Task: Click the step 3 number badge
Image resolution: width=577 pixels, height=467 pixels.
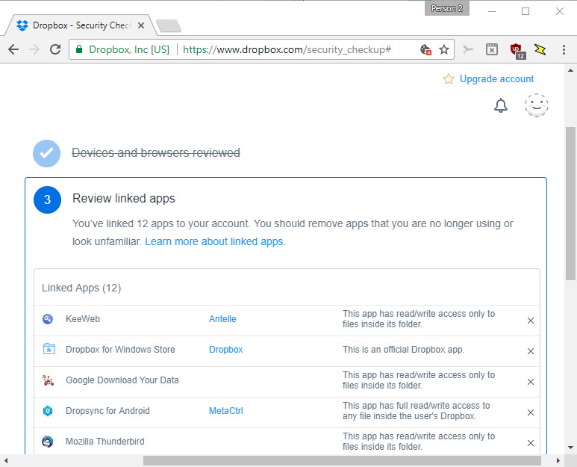Action: [x=47, y=200]
